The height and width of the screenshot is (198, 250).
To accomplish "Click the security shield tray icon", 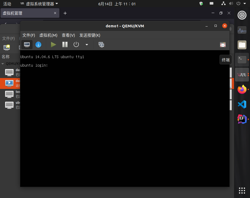I will [201, 3].
